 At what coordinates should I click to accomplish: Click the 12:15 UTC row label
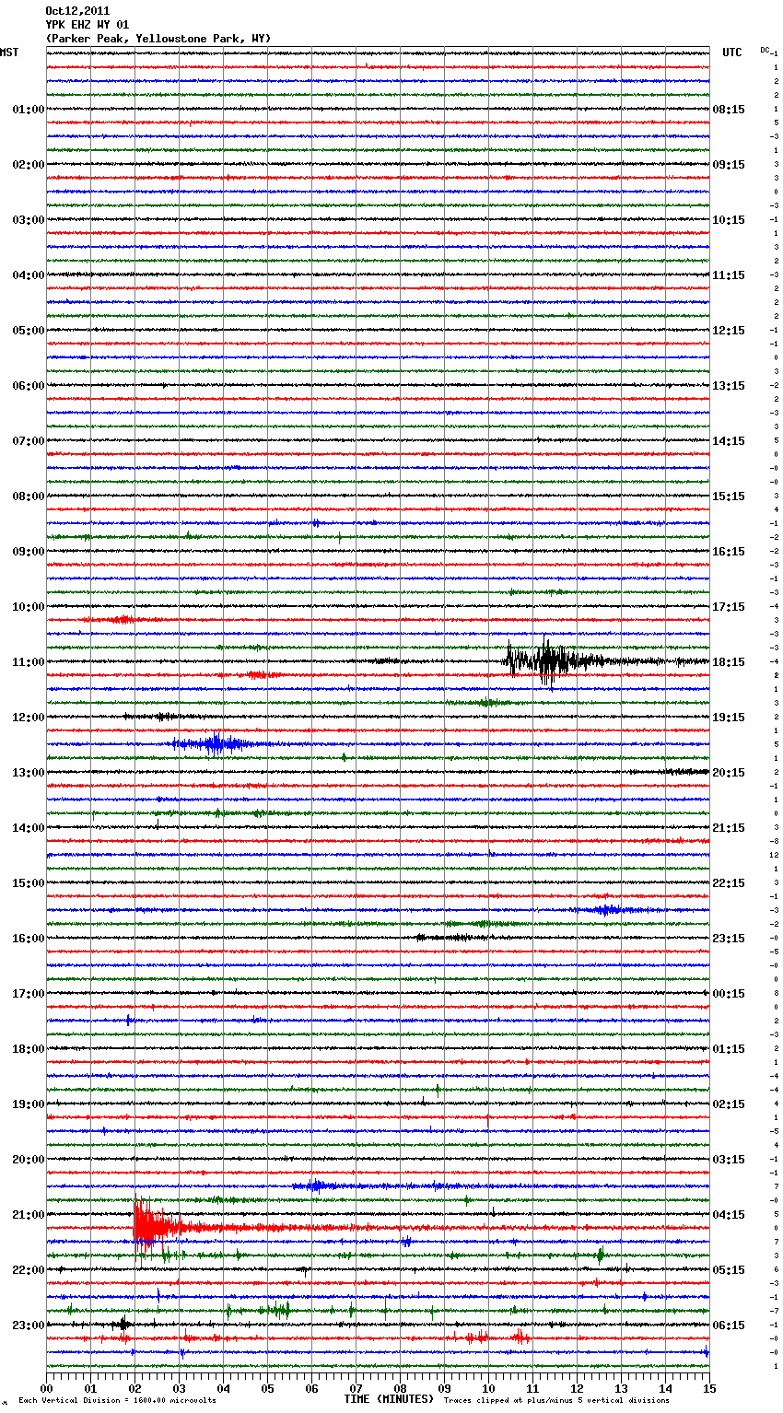click(729, 331)
